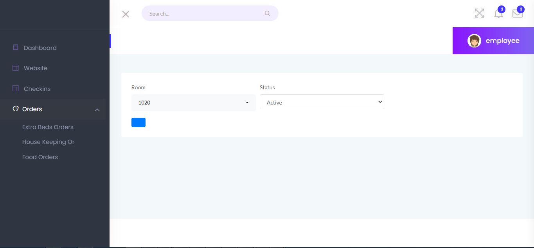Screen dimensions: 534x248
Task: Click the employee avatar picture
Action: tap(474, 41)
